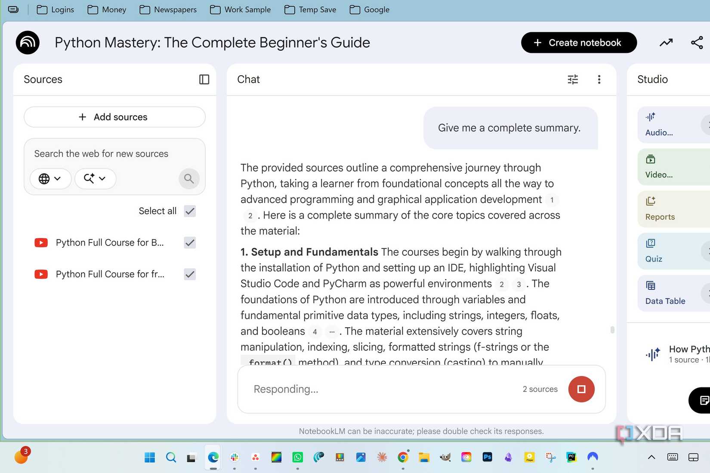Click the YouTube icon for Python Full Course for B...

[41, 243]
